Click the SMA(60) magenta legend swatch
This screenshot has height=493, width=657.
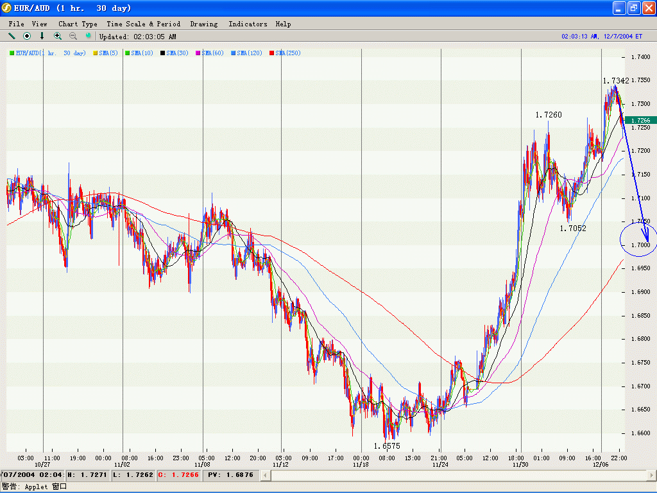click(198, 53)
